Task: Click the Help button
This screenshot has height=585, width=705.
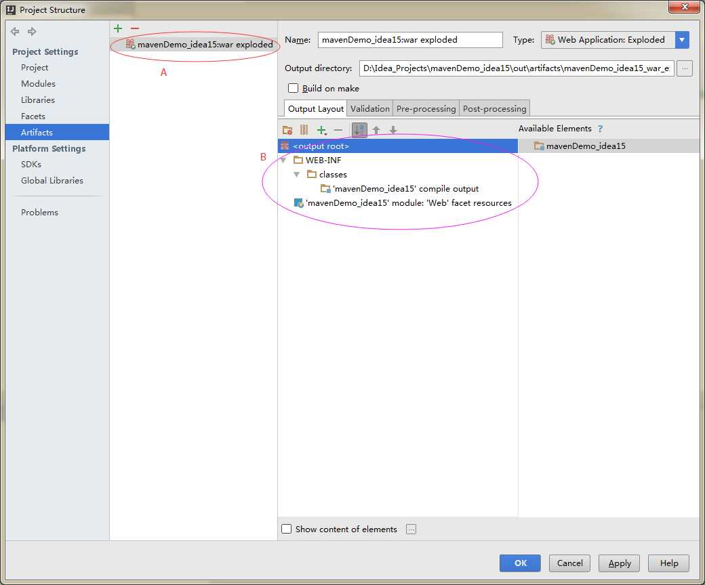Action: click(x=668, y=563)
